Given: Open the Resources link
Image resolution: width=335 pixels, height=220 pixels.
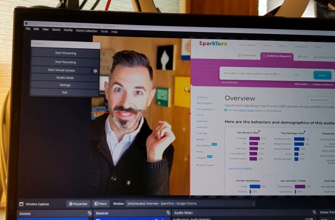Looking at the screenshot, I should point(301,47).
